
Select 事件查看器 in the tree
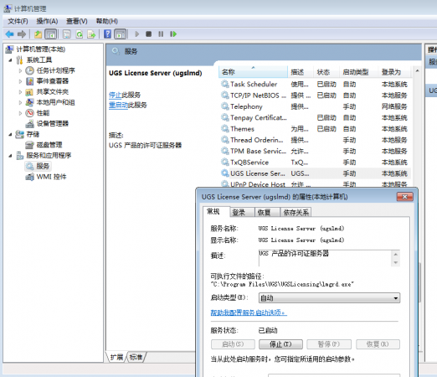[53, 81]
